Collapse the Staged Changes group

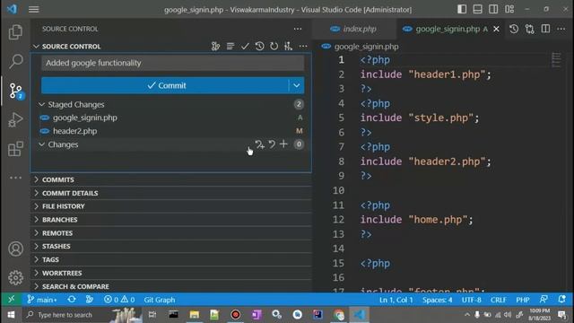coord(42,104)
